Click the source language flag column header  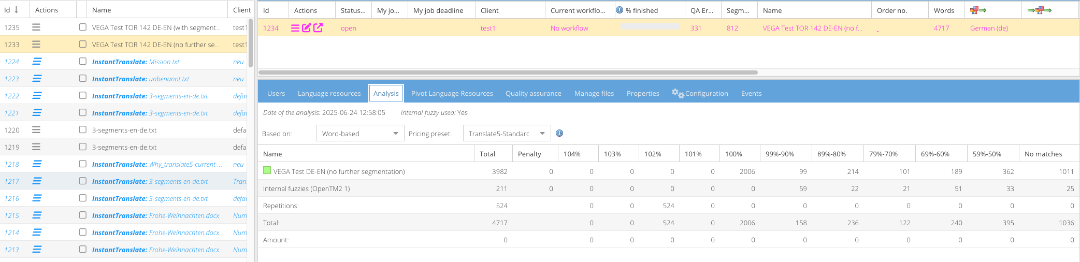click(x=977, y=10)
